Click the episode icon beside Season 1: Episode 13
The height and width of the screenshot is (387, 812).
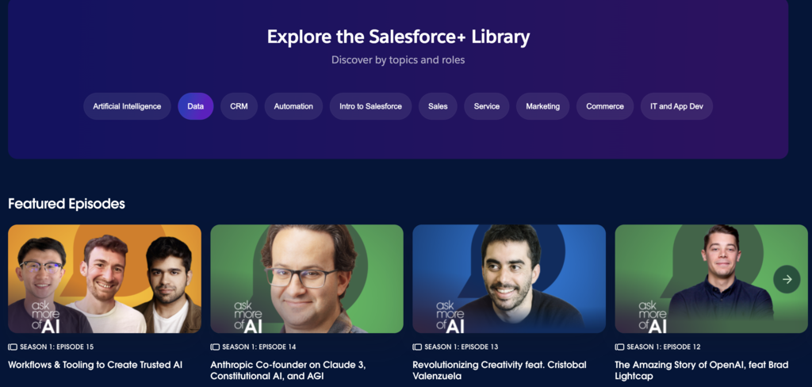click(x=417, y=347)
